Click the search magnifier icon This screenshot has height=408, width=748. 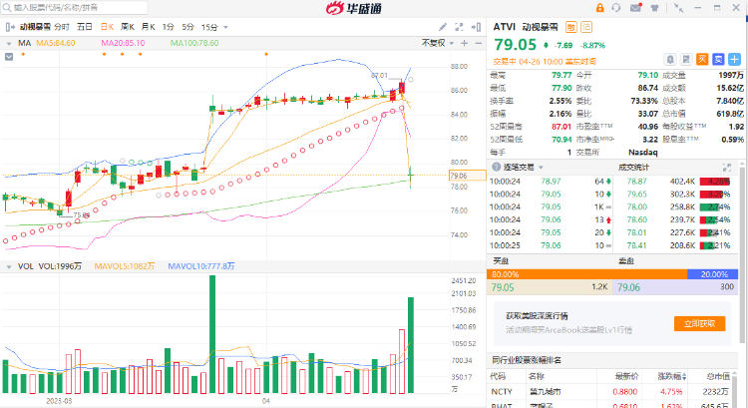click(7, 7)
